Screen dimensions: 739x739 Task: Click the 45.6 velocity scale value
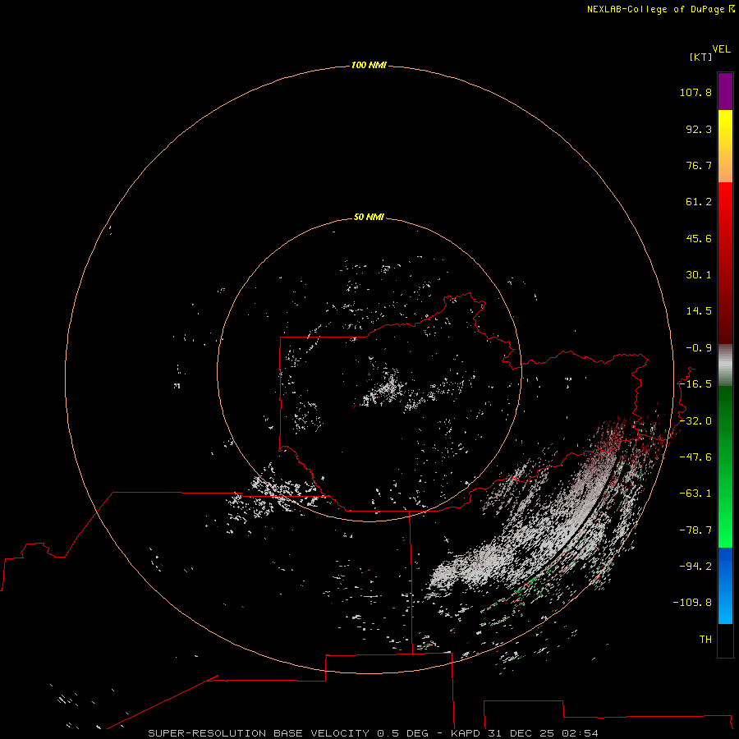click(699, 238)
